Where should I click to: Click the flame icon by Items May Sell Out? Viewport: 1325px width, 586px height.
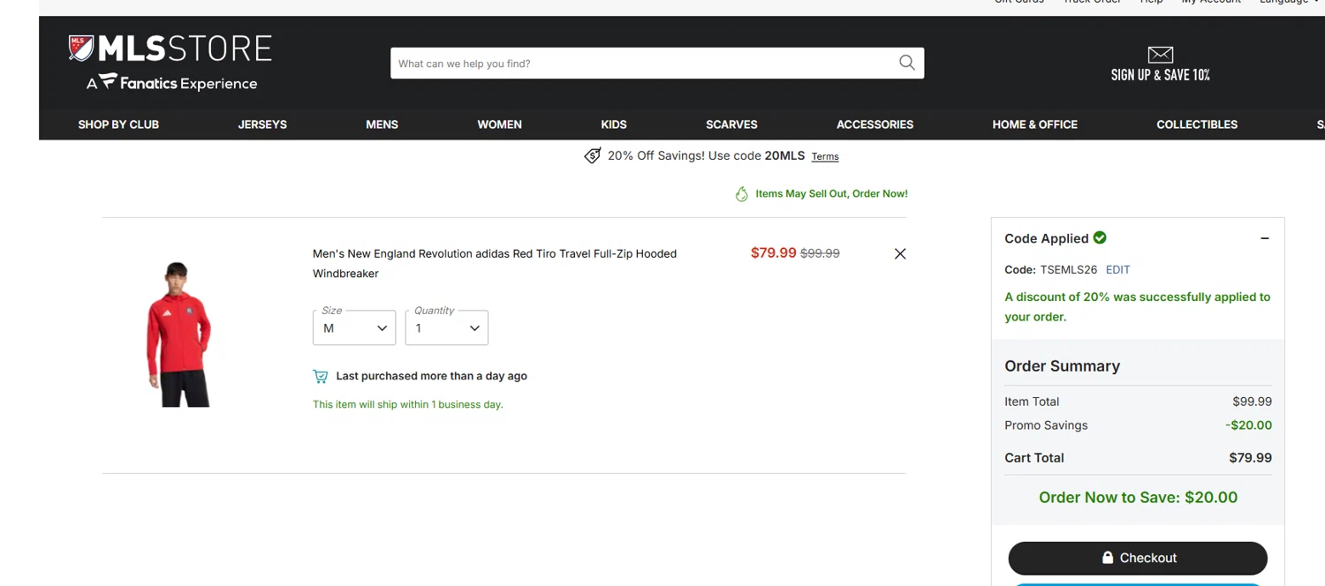tap(742, 194)
